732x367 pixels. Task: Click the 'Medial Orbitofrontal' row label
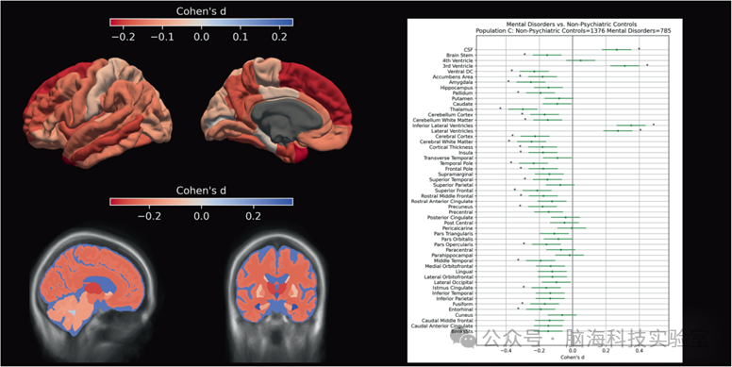pyautogui.click(x=449, y=267)
